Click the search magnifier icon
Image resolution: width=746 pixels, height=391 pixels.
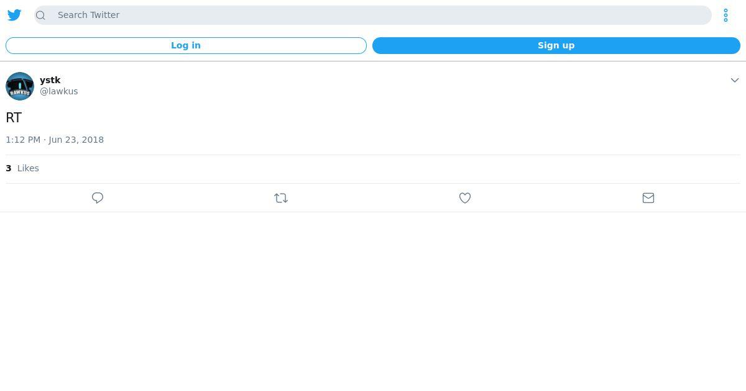[41, 16]
